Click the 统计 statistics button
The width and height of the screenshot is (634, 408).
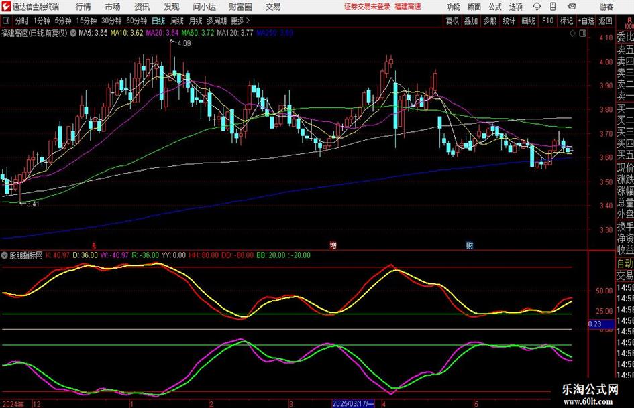[509, 21]
